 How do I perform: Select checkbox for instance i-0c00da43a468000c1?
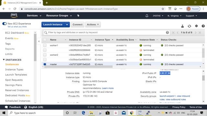coord(45,60)
